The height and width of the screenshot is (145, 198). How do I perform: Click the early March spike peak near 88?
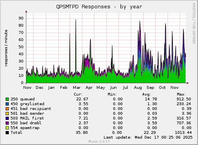pyautogui.click(x=76, y=20)
